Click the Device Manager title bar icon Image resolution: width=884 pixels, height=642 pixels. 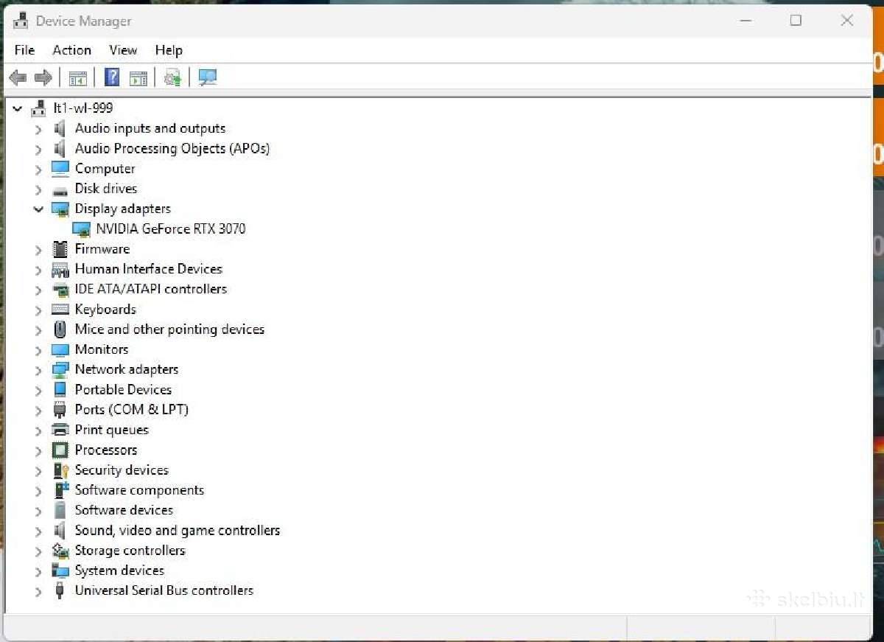pyautogui.click(x=21, y=21)
